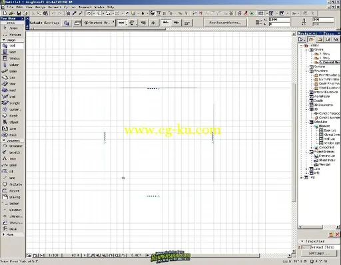Expand Lists node in Navigator tree
This screenshot has width=341, height=265.
[x=306, y=169]
